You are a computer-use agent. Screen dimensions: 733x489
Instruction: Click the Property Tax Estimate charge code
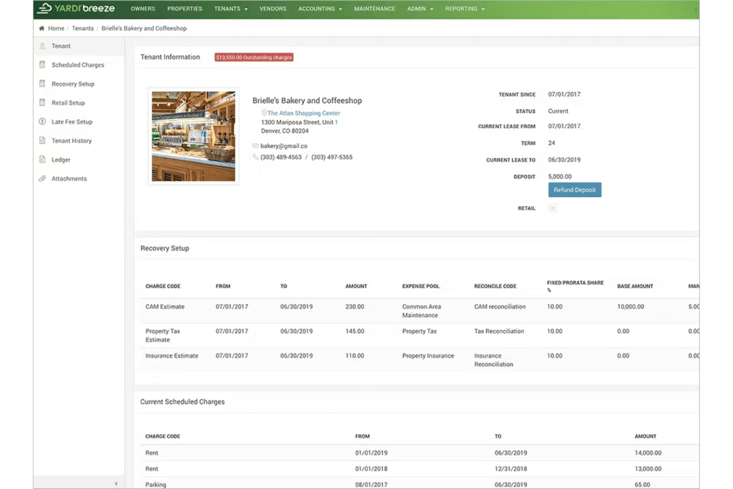pos(163,335)
